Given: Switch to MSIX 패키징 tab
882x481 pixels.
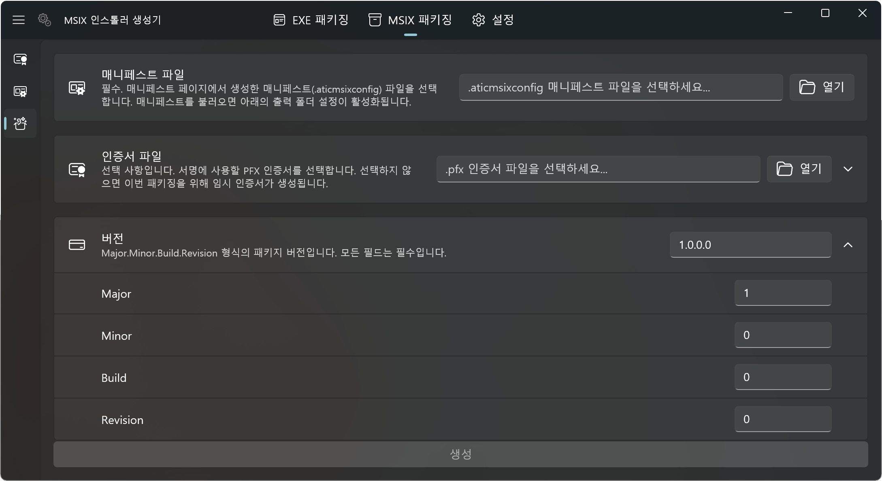Looking at the screenshot, I should [x=410, y=20].
